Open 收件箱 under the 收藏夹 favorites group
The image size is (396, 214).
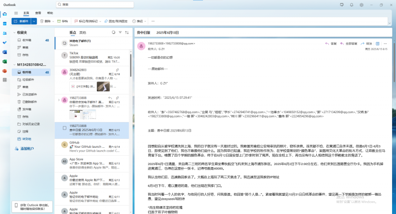31,40
